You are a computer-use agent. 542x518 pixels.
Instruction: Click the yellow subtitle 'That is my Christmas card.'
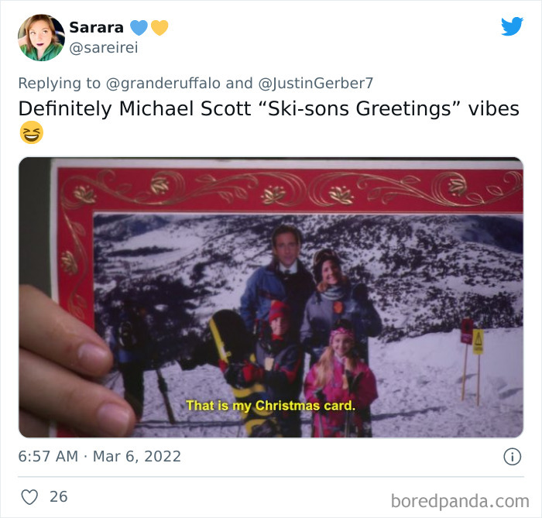point(271,406)
